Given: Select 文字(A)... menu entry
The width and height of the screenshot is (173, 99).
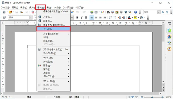Looking at the screenshot, I should 53,17.
